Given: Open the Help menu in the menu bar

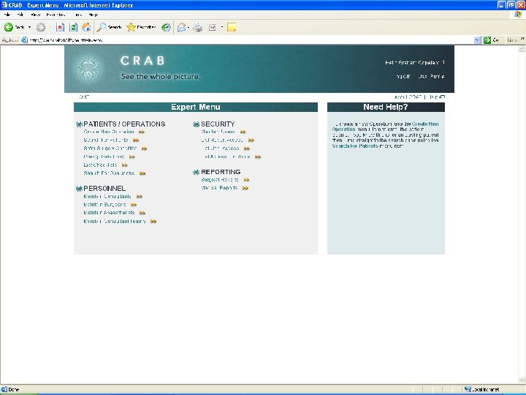Looking at the screenshot, I should (x=93, y=15).
